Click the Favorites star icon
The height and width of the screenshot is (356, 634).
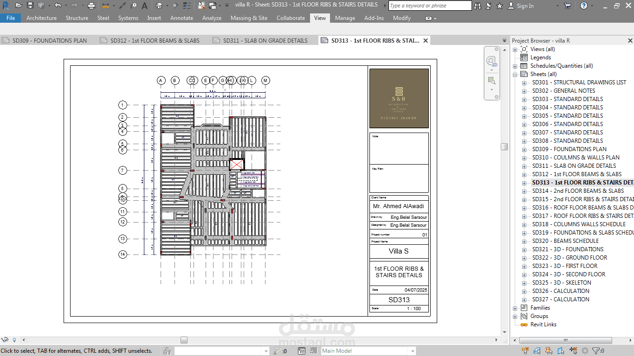[500, 6]
